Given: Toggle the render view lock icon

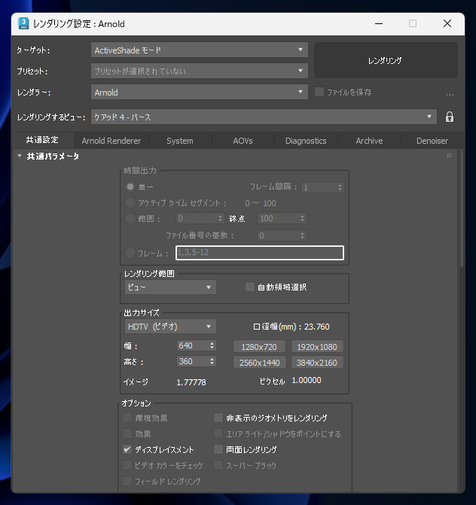Looking at the screenshot, I should pos(450,117).
